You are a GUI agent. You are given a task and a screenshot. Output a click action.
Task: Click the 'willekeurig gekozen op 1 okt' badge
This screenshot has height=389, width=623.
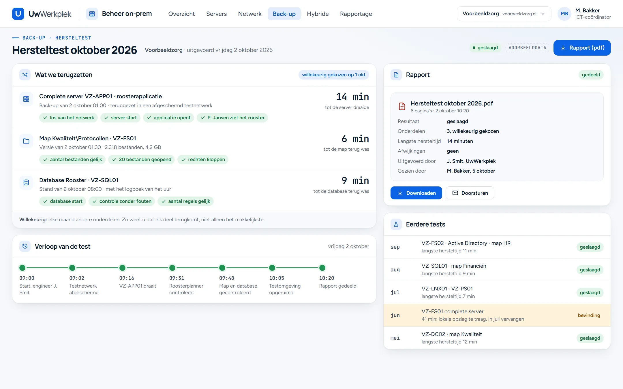[x=334, y=75]
